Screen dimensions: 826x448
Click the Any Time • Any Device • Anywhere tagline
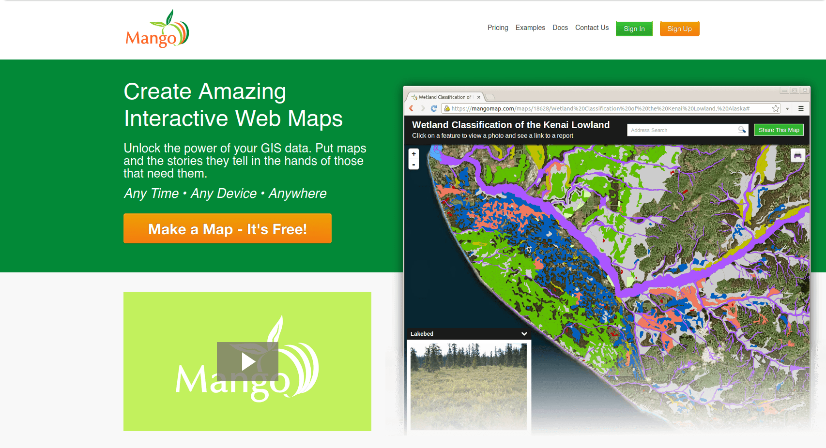225,194
